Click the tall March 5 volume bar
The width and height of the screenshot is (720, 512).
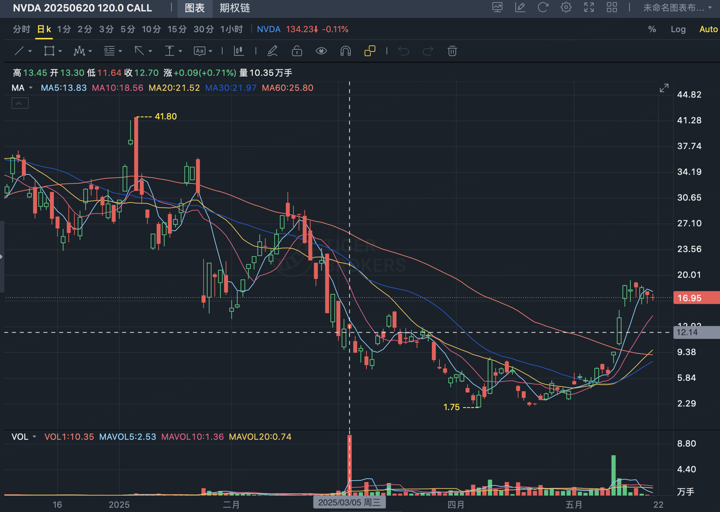(350, 465)
